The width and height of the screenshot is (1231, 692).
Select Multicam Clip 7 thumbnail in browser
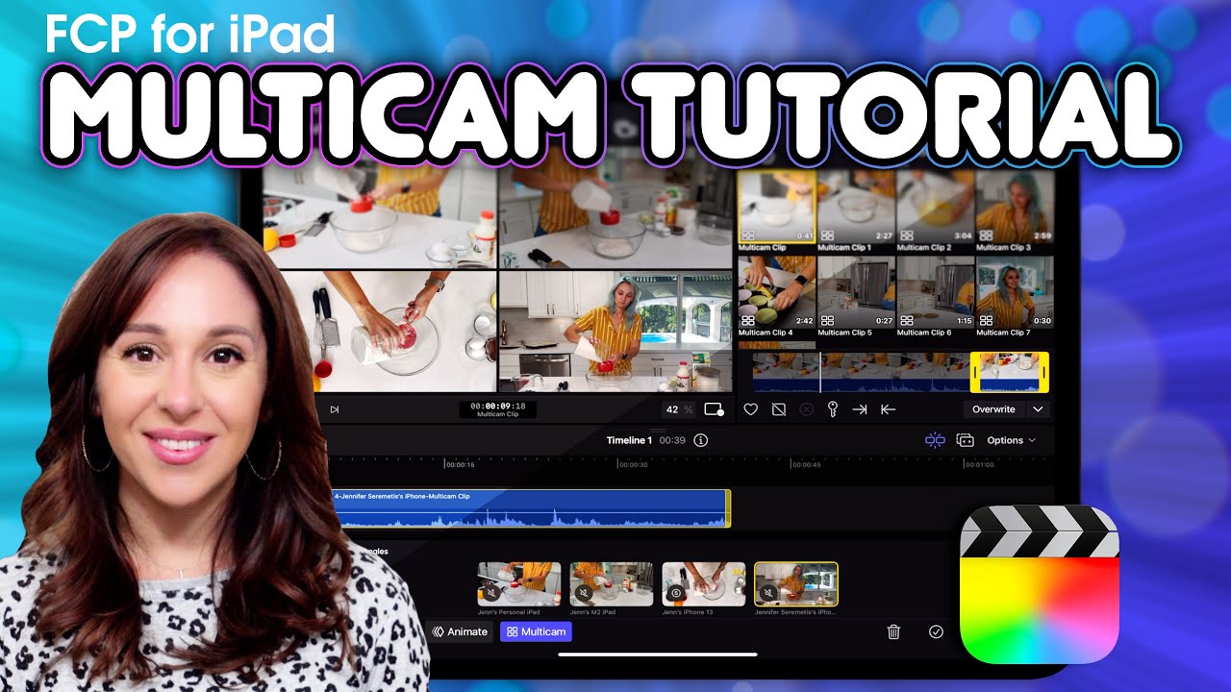point(1015,291)
